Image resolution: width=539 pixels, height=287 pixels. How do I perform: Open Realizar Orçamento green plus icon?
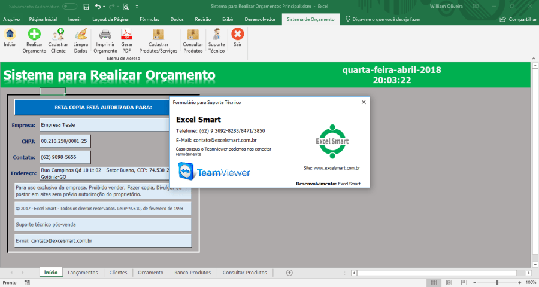pos(34,34)
